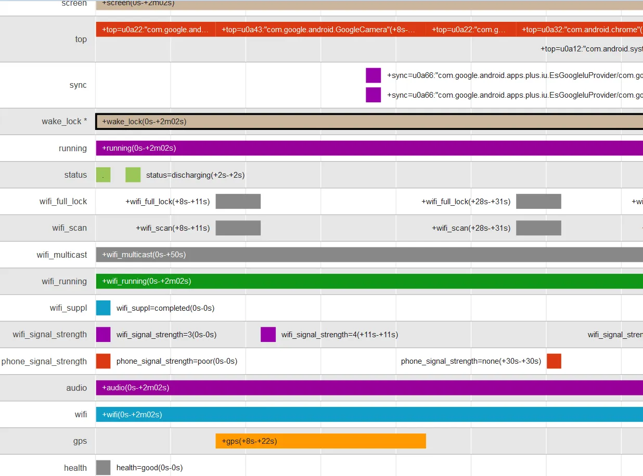Select the wake_lock * row label

click(65, 122)
